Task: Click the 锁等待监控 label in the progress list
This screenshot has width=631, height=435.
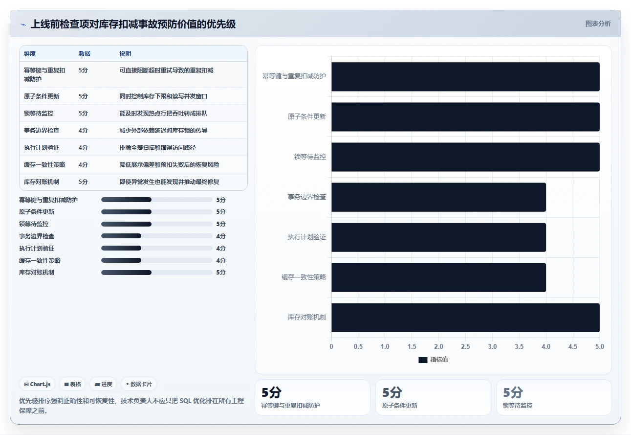Action: (34, 224)
